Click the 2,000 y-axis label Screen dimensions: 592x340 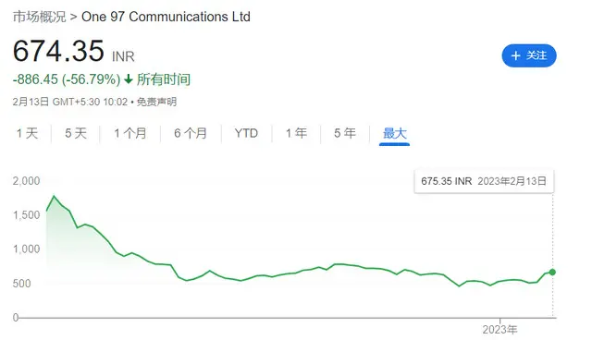[x=26, y=181]
